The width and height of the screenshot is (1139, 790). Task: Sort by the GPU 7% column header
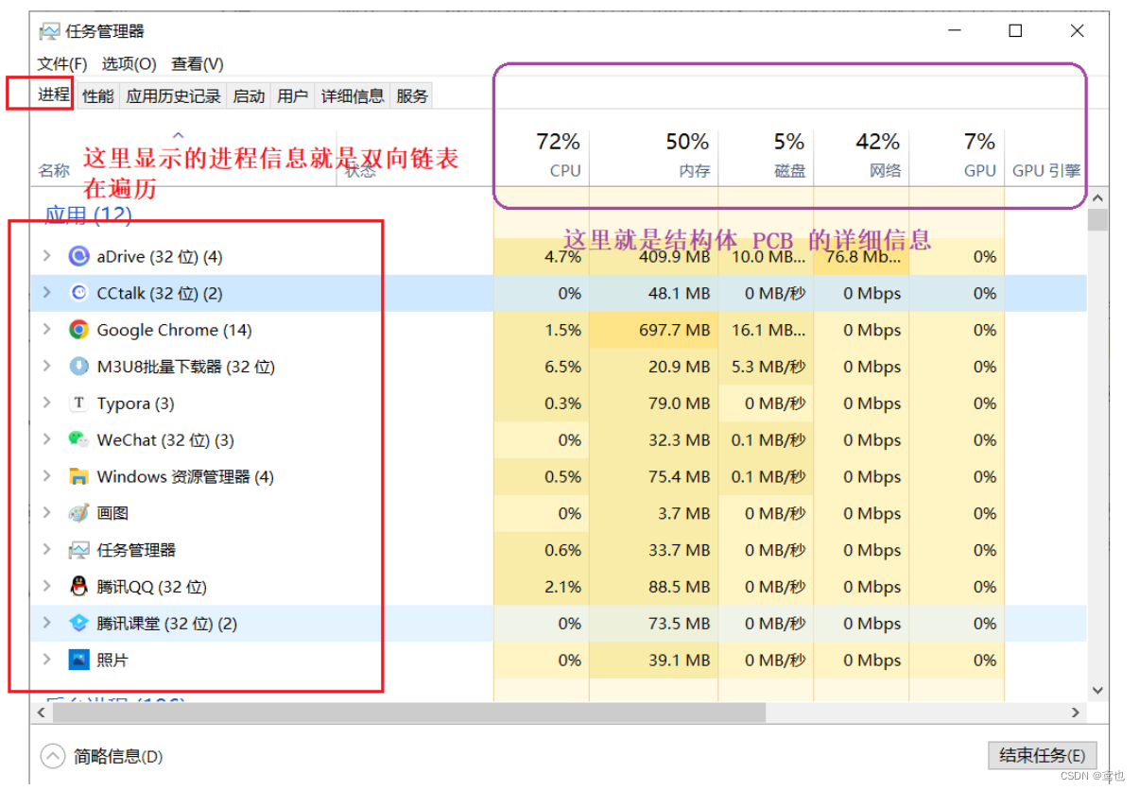tap(957, 156)
